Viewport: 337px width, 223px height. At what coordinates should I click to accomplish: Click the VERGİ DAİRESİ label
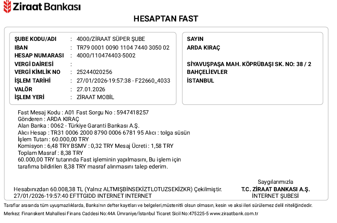coord(34,64)
